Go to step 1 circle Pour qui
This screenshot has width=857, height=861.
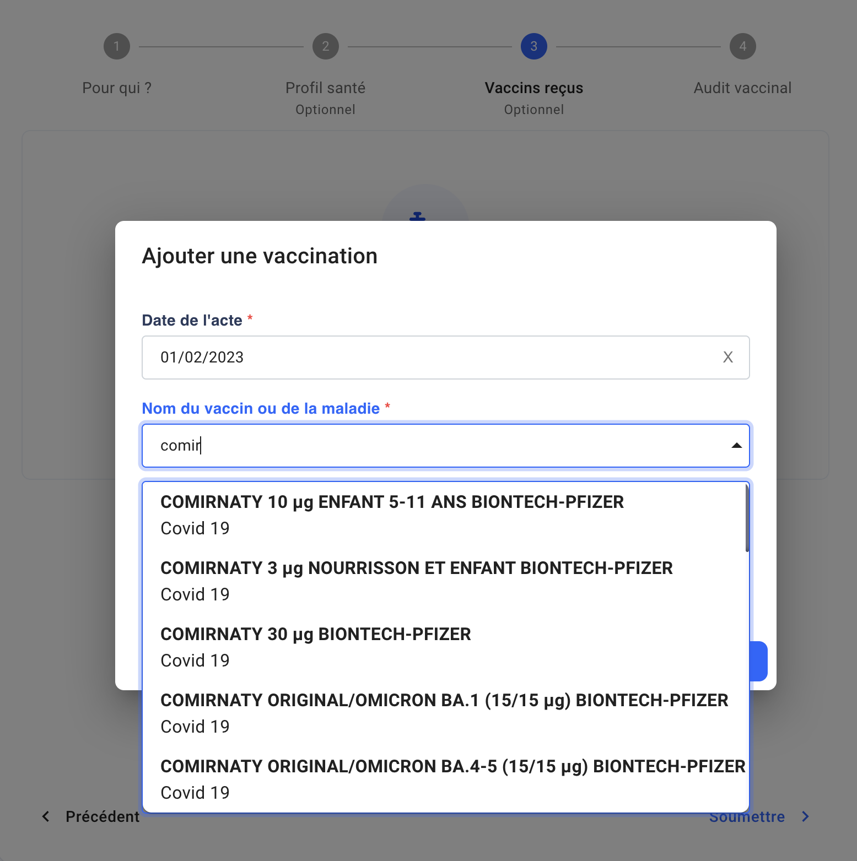(x=117, y=46)
